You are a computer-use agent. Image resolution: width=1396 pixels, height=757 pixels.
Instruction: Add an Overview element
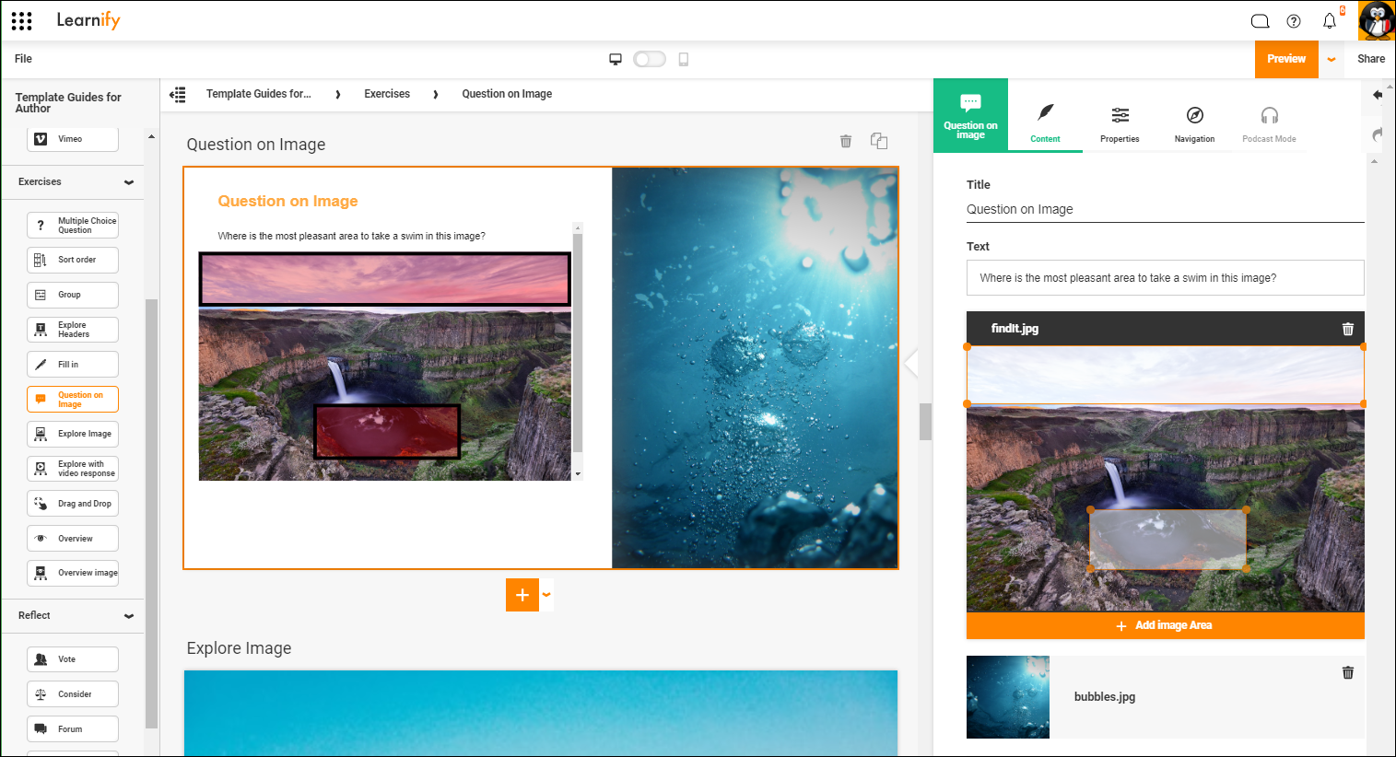73,539
